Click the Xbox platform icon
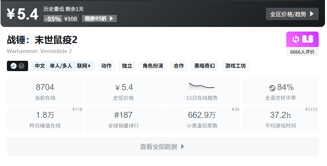The width and height of the screenshot is (327, 166). [21, 66]
